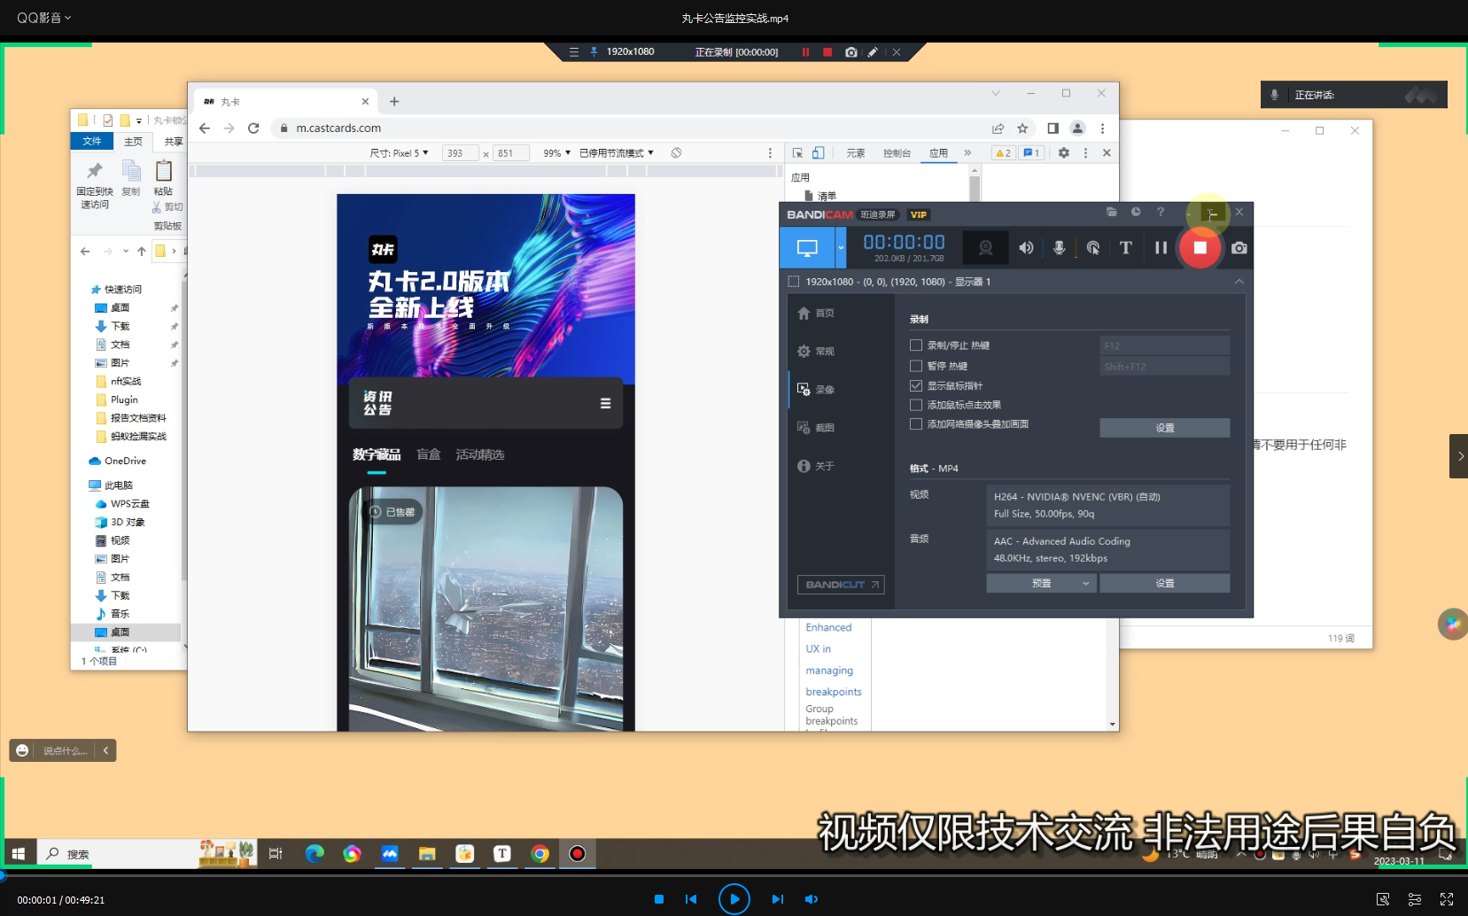Open the 截图 section in Bandicam's sidebar

(816, 428)
